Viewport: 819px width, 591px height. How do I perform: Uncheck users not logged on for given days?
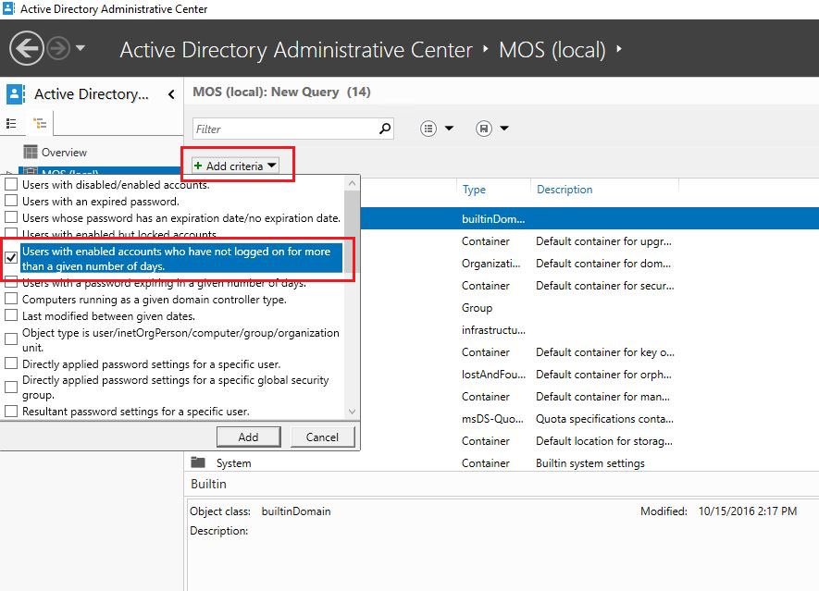11,258
